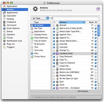The height and width of the screenshot is (102, 104).
Task: Click the search magnifier icon
Action: pyautogui.click(x=52, y=18)
